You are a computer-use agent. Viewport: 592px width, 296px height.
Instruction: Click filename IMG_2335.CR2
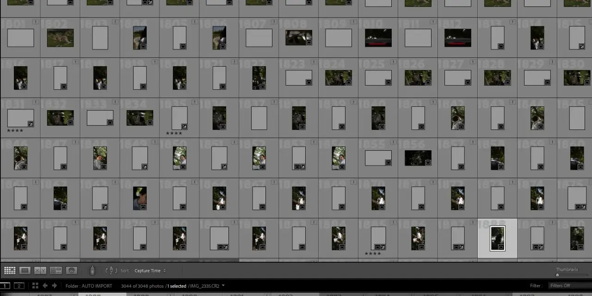pyautogui.click(x=204, y=286)
